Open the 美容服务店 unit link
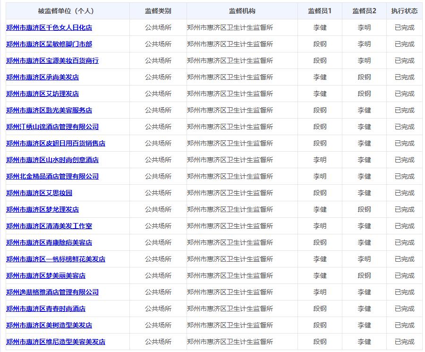Screen dimensions: 425x352 click(x=49, y=110)
